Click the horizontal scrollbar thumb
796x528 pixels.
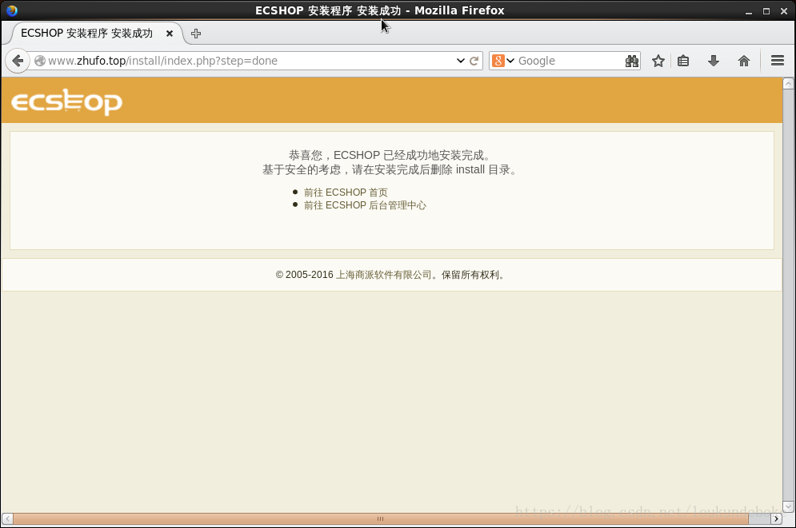coord(381,518)
